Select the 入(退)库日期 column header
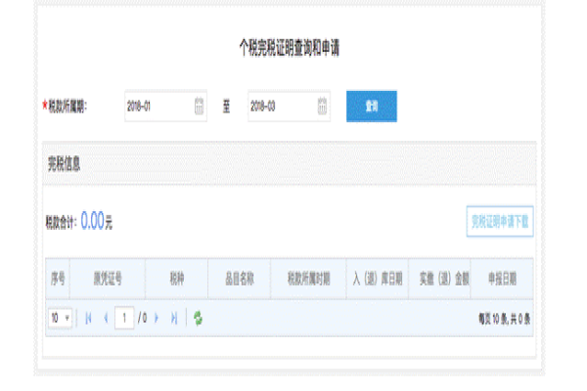This screenshot has width=587, height=391. pos(378,279)
